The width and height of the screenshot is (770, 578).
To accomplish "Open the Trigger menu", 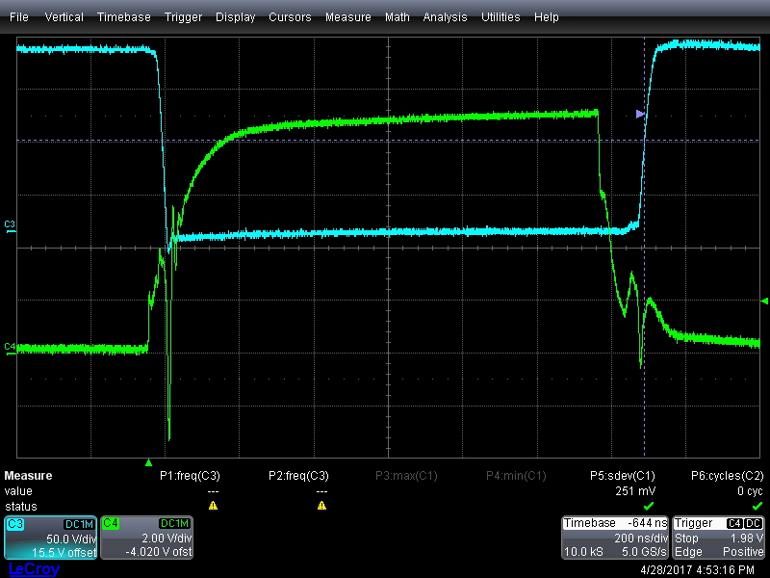I will tap(183, 17).
